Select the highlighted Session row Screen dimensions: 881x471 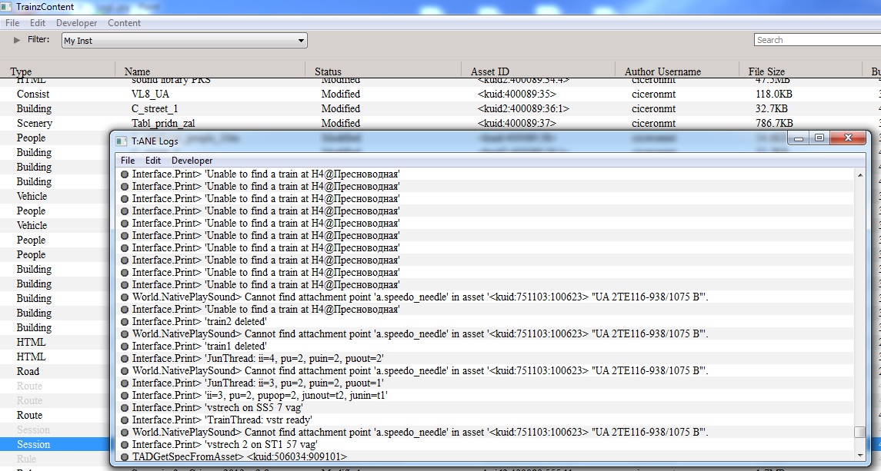point(55,444)
